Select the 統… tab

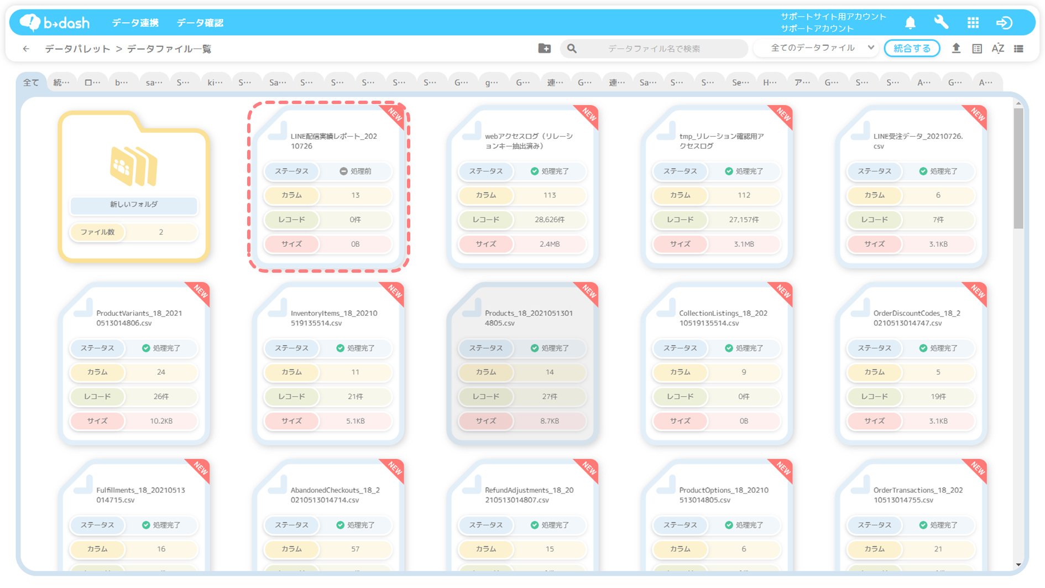click(61, 82)
